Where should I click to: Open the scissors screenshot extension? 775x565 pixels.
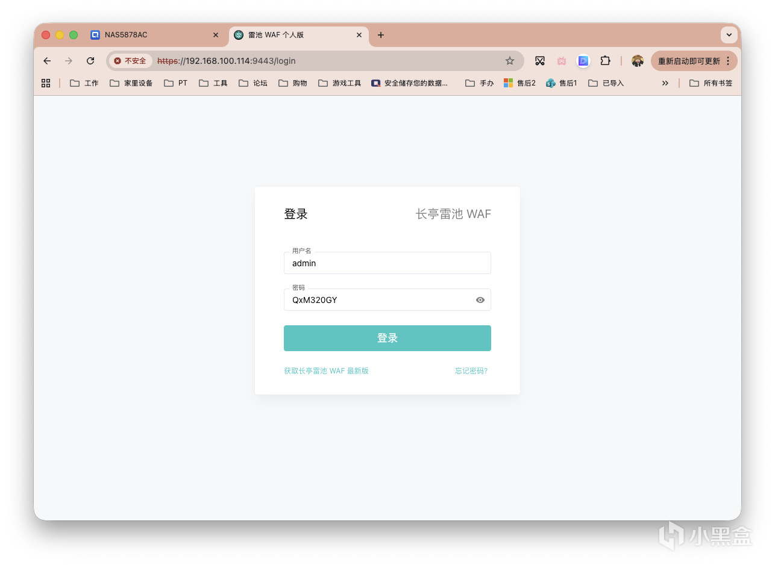click(x=540, y=61)
